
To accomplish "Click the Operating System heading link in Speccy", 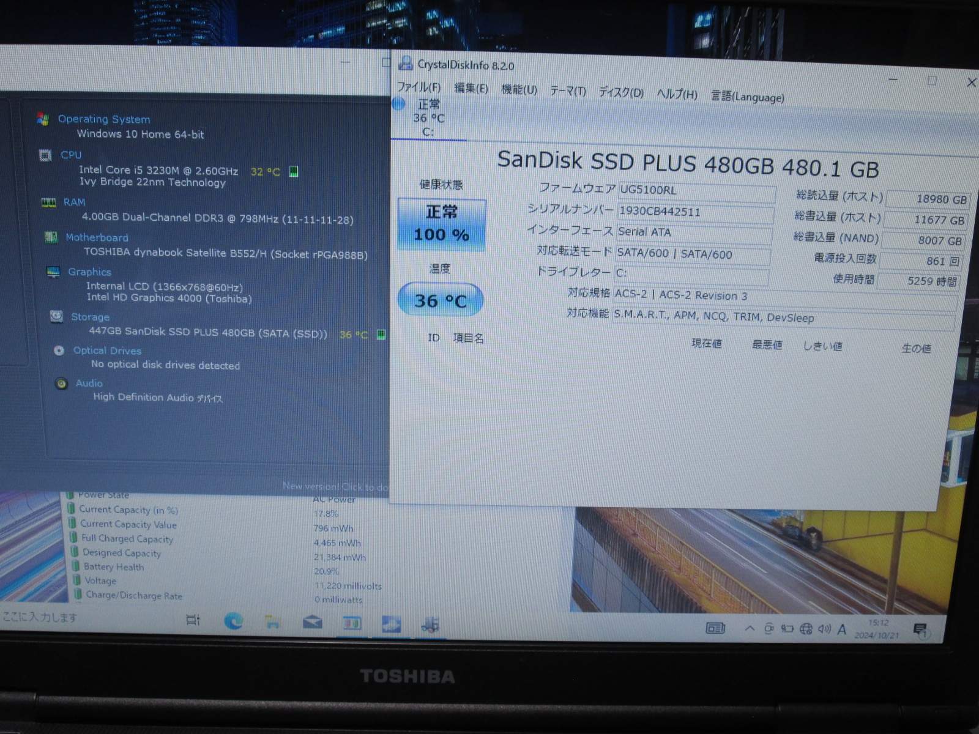I will click(104, 119).
